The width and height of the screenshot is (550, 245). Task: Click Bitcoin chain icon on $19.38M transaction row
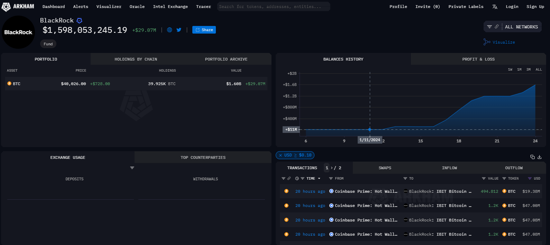point(286,191)
